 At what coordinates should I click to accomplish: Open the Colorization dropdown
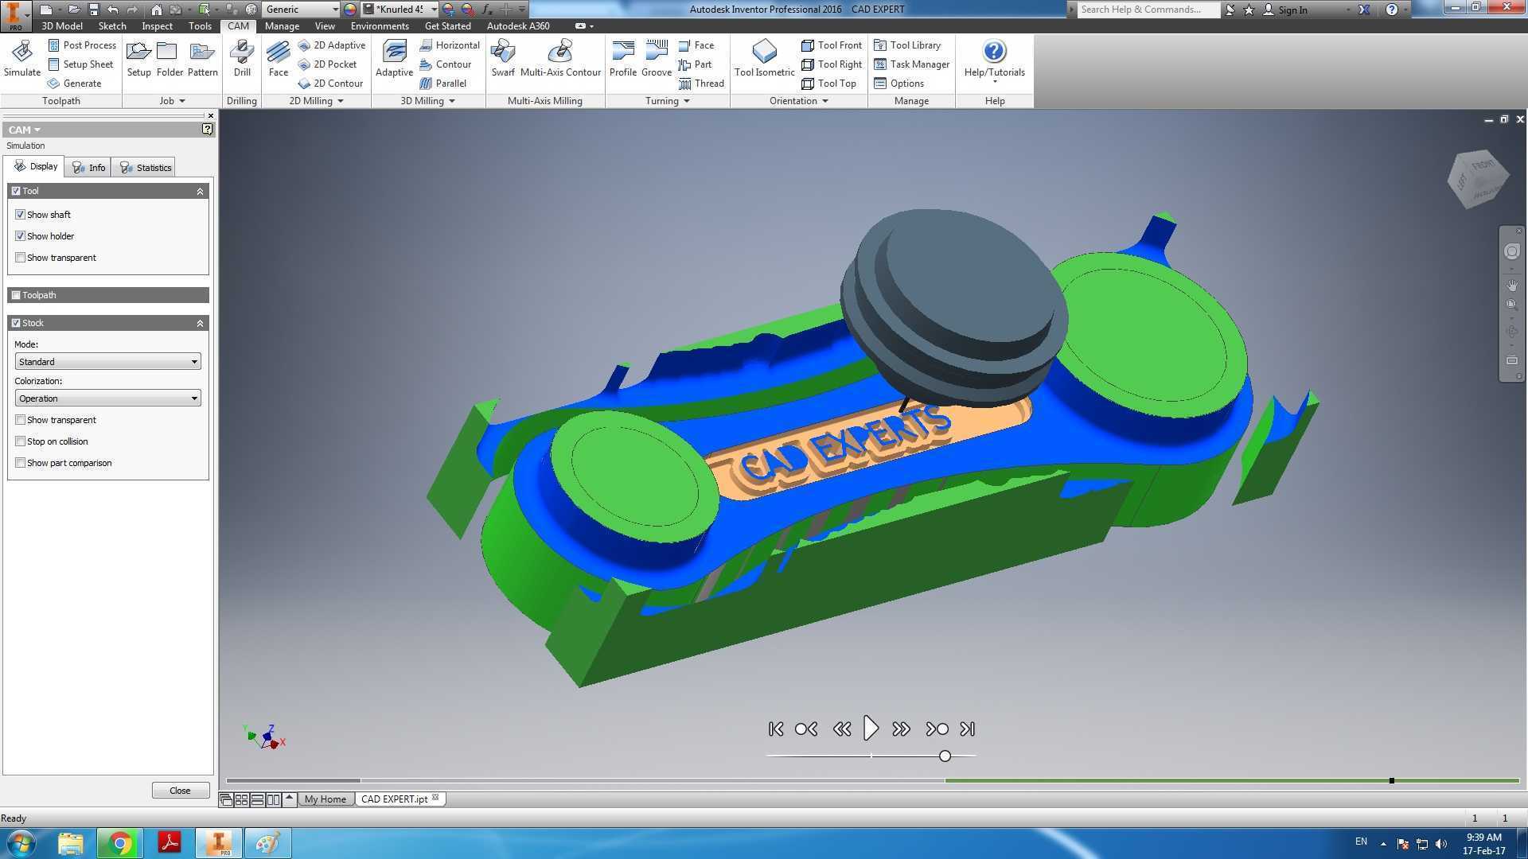pos(107,398)
